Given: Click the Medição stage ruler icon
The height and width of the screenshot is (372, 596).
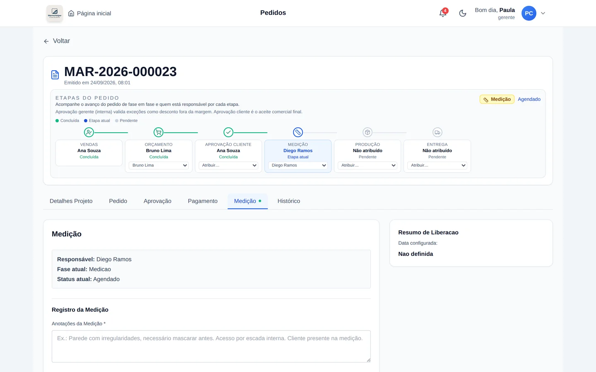Looking at the screenshot, I should point(298,132).
